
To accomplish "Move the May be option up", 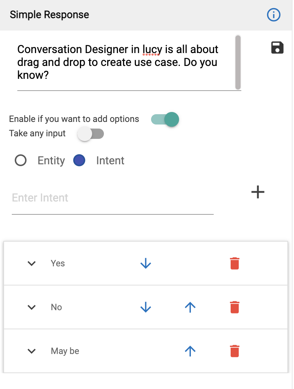I will (190, 351).
